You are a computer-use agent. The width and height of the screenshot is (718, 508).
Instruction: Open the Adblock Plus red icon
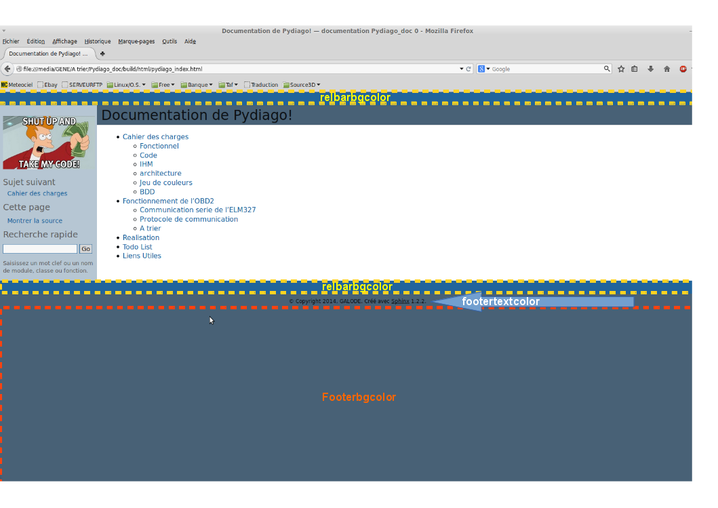[x=683, y=69]
